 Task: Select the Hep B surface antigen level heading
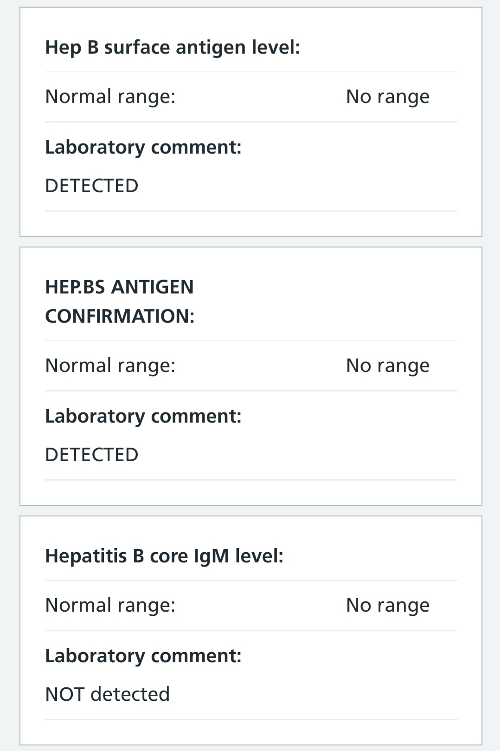point(173,48)
